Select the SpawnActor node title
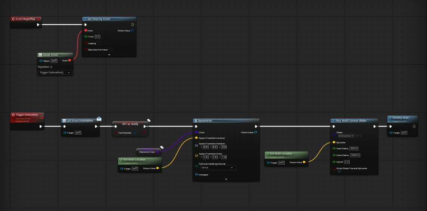Viewport: 427px width, 211px height. click(205, 120)
